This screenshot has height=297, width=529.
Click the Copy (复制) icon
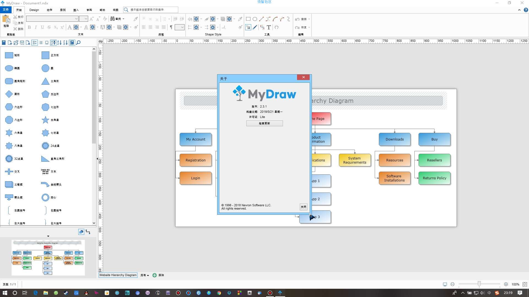point(18,23)
